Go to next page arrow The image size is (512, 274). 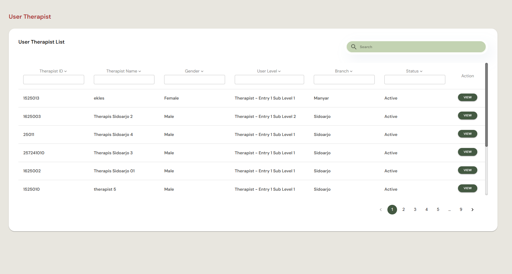coord(472,210)
